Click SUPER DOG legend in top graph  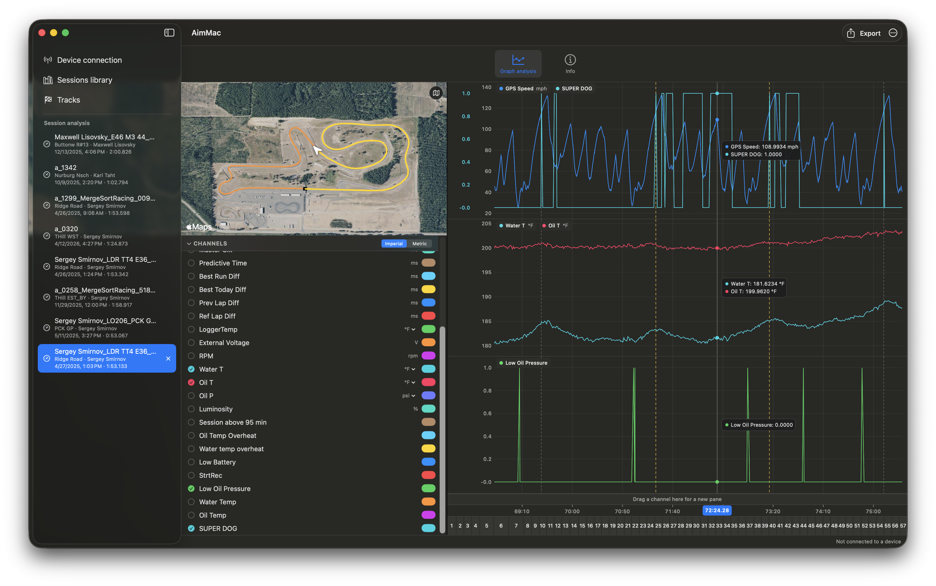tap(574, 88)
